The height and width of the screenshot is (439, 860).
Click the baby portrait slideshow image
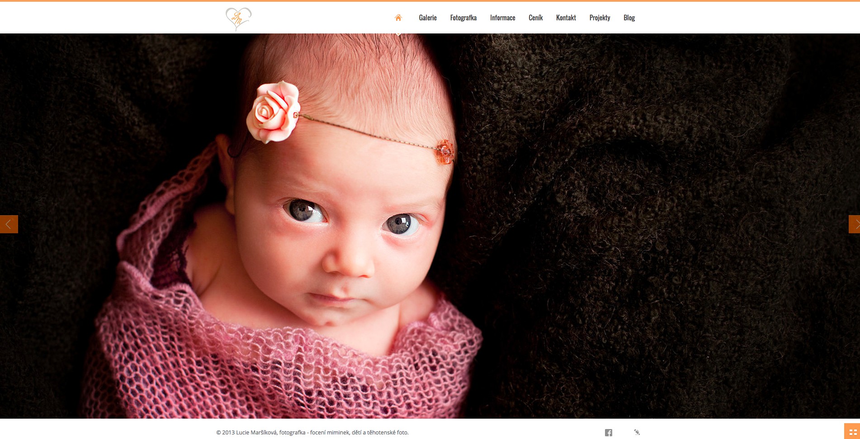tap(430, 226)
